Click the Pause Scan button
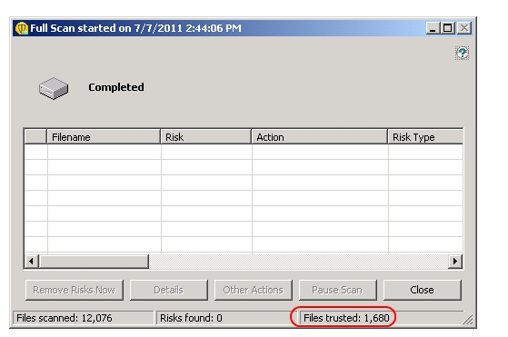Screen dimensions: 508x337 (337, 290)
